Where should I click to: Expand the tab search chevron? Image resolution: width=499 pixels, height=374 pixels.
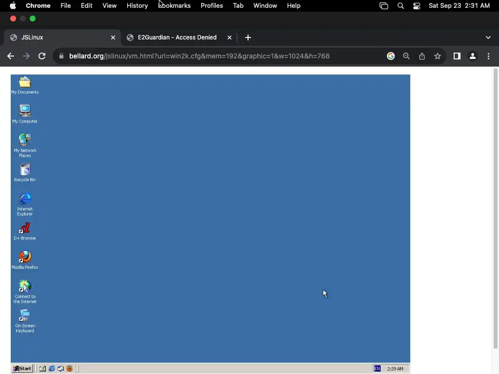click(x=488, y=37)
